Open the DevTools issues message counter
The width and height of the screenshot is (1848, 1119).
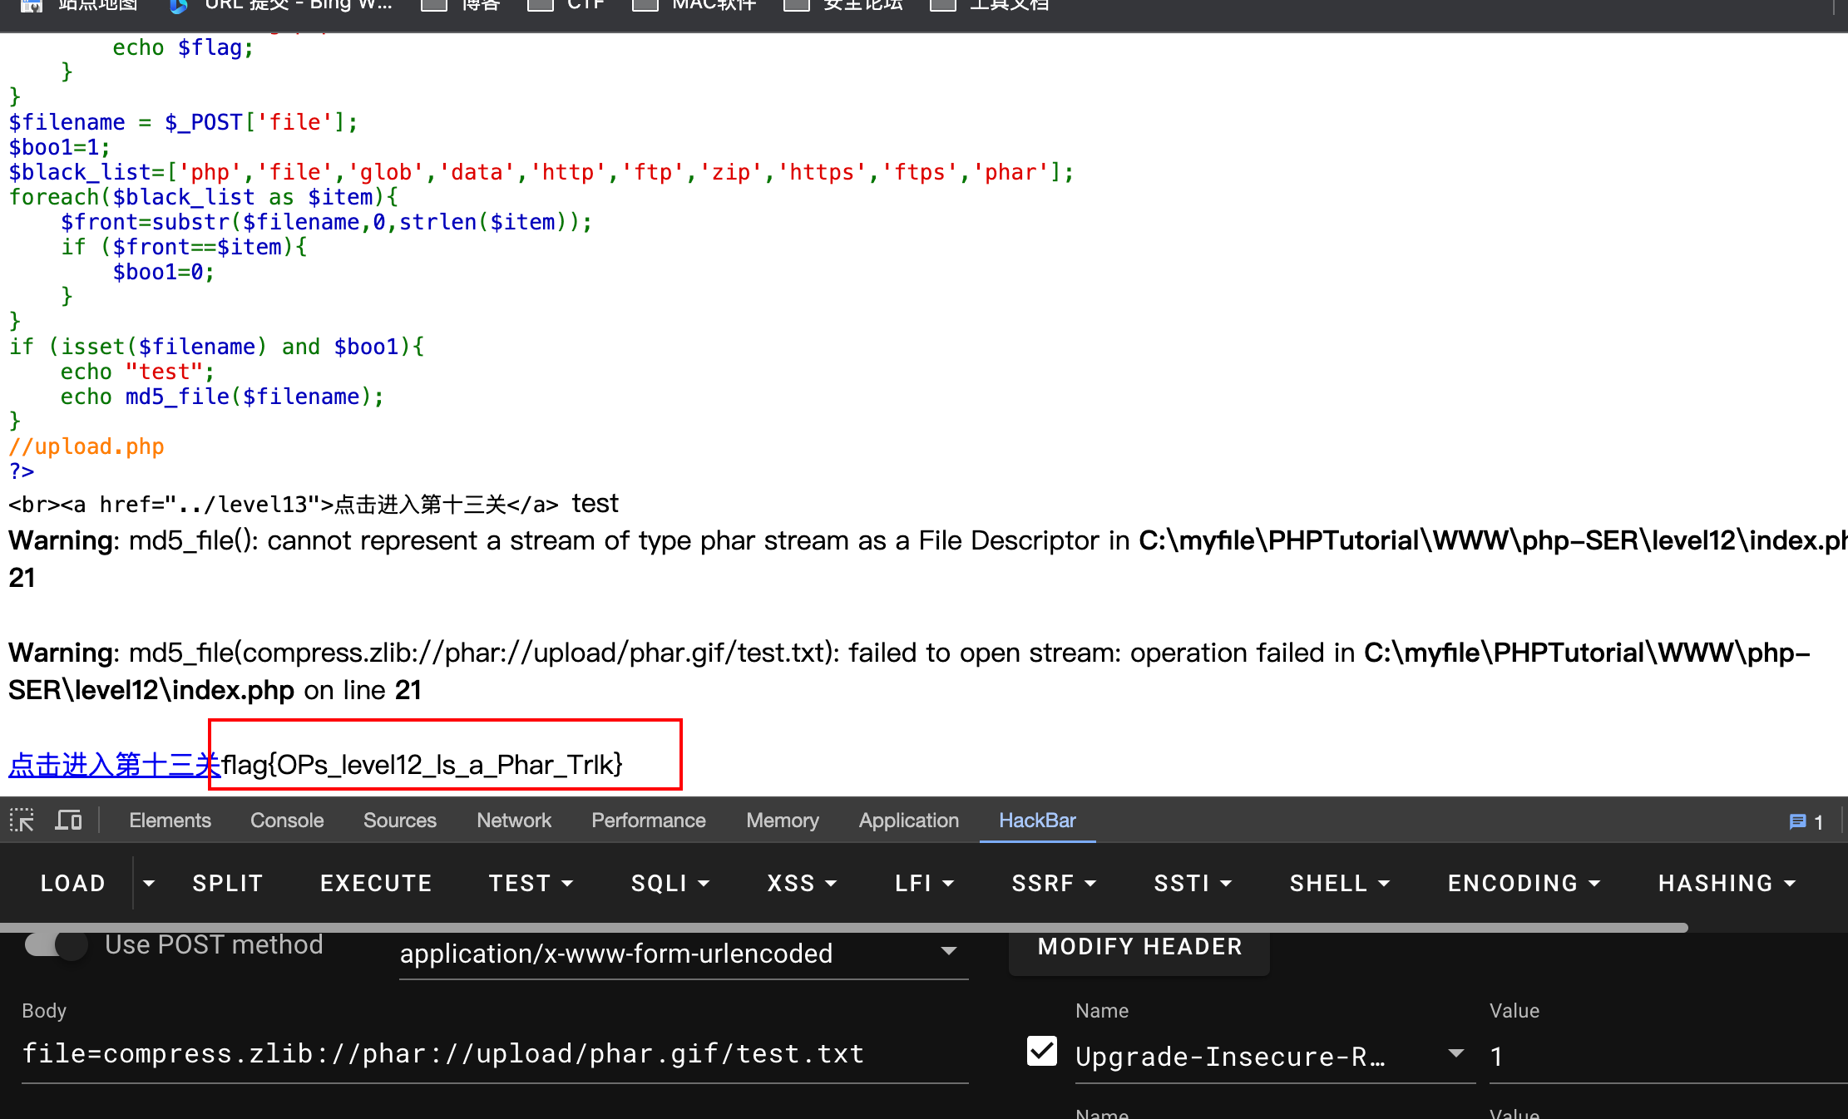1806,821
